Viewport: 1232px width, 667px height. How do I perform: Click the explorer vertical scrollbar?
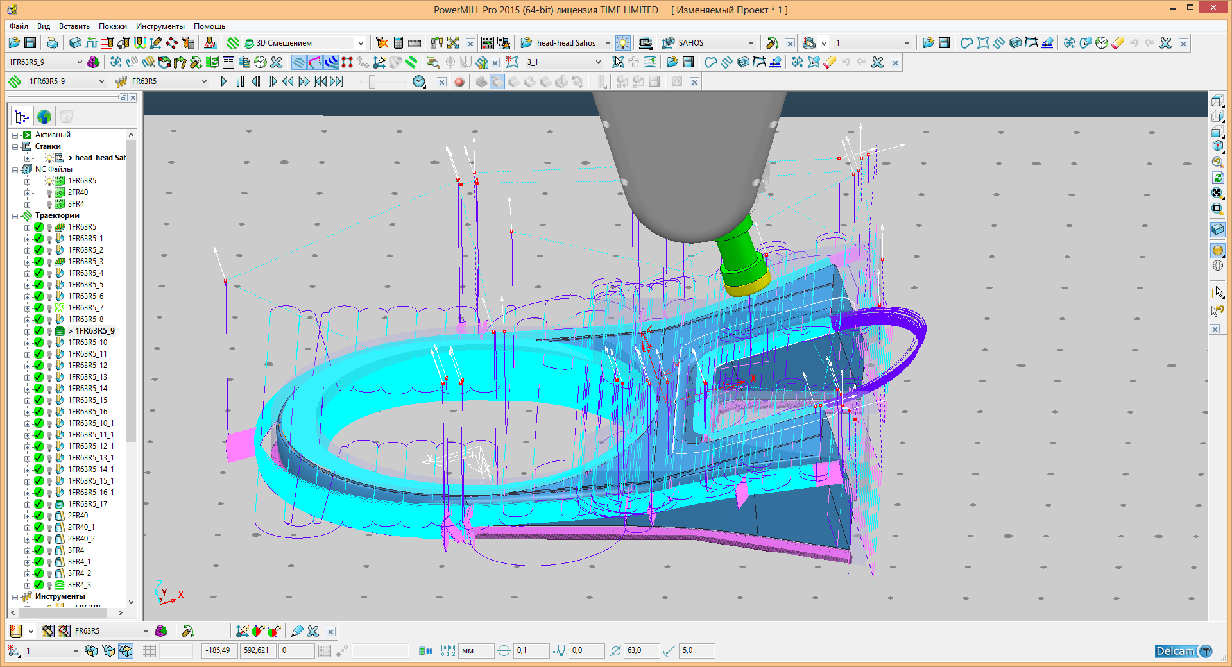click(x=131, y=292)
